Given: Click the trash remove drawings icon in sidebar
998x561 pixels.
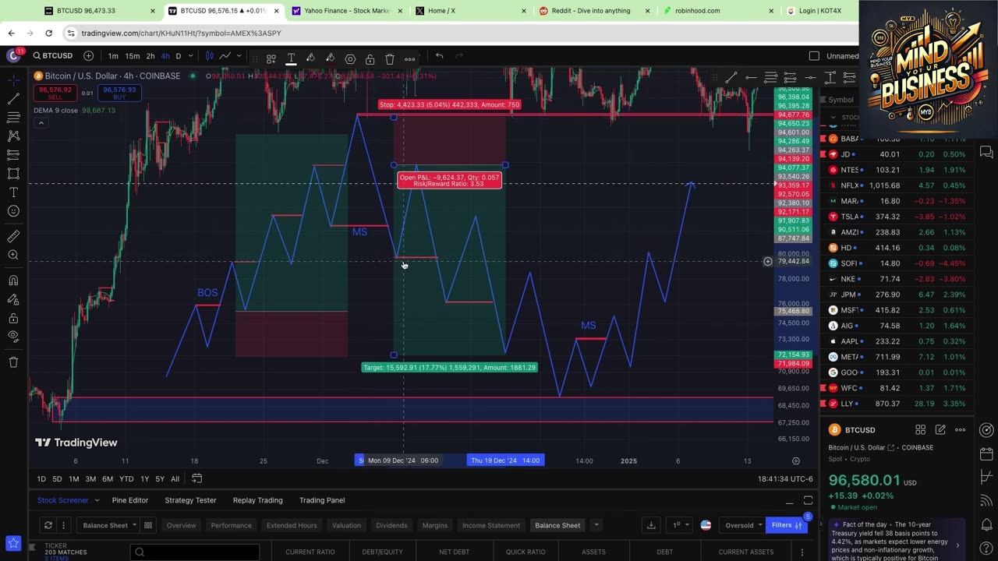Looking at the screenshot, I should coord(13,362).
